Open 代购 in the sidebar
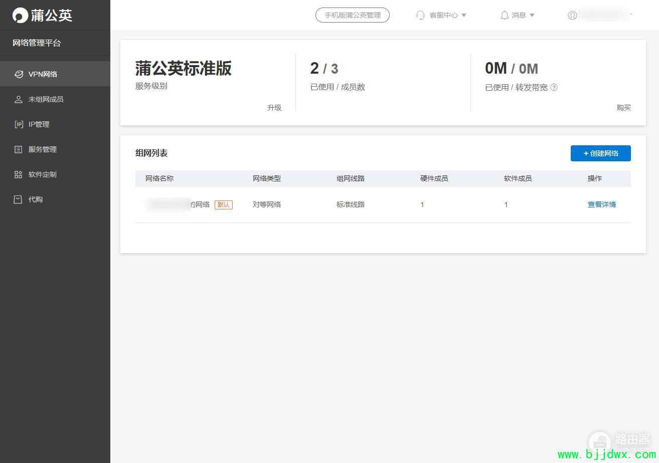 55,199
